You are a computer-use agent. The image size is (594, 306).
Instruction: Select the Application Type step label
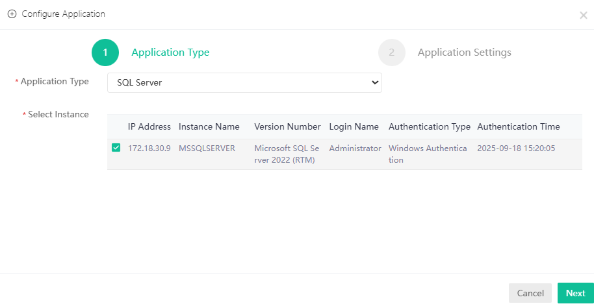click(x=170, y=53)
